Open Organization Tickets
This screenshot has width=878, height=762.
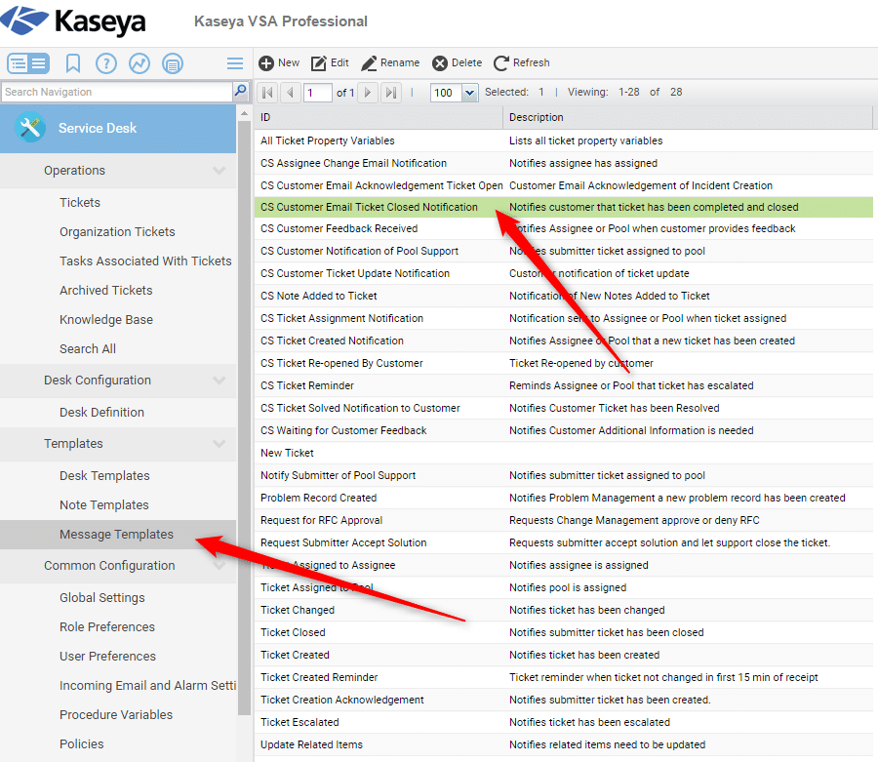click(118, 232)
